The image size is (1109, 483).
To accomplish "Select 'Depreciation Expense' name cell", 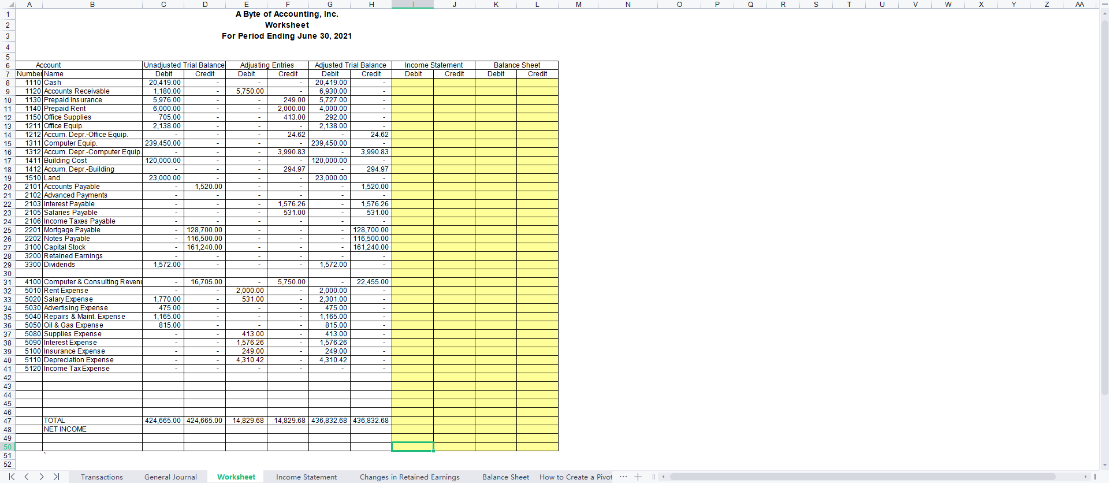I will 92,360.
